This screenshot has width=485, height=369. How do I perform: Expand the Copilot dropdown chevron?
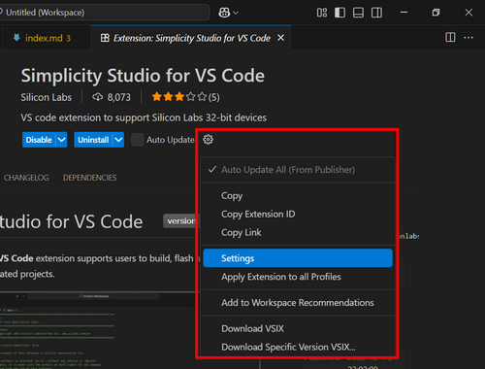pos(236,13)
